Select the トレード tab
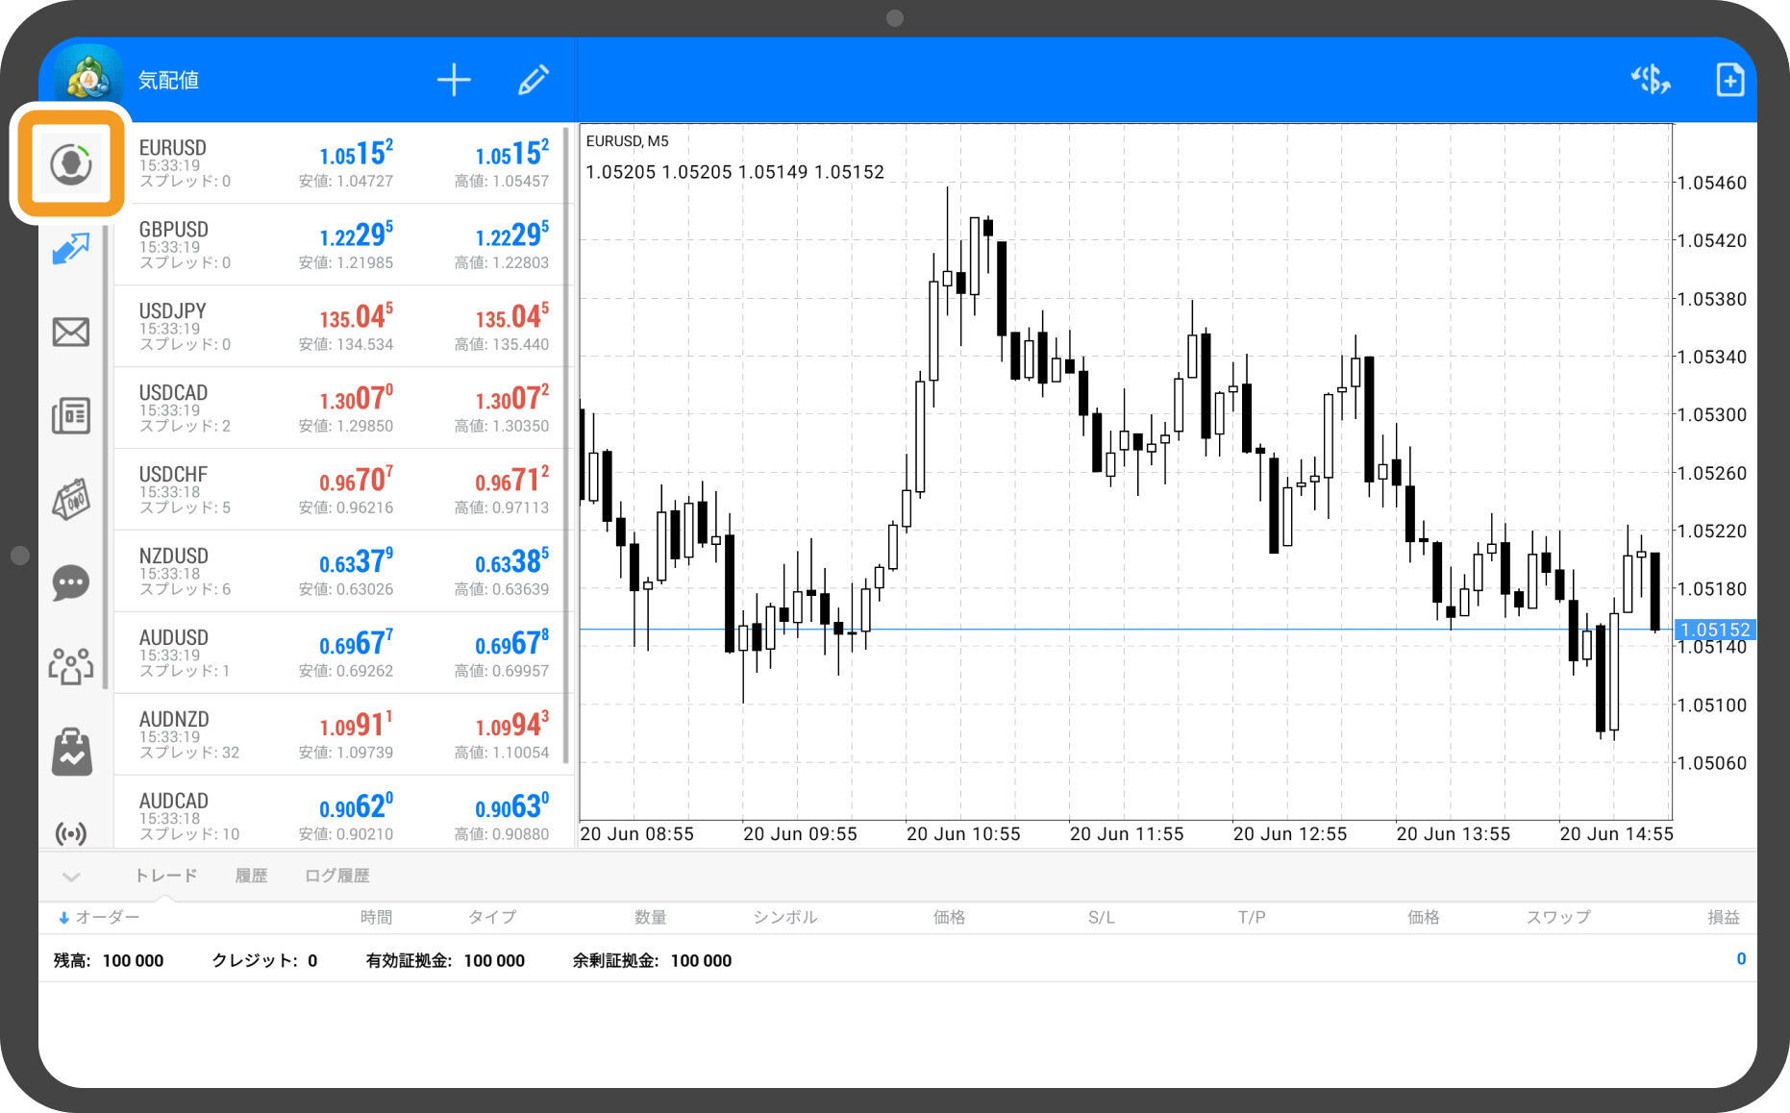The width and height of the screenshot is (1790, 1113). (x=165, y=876)
